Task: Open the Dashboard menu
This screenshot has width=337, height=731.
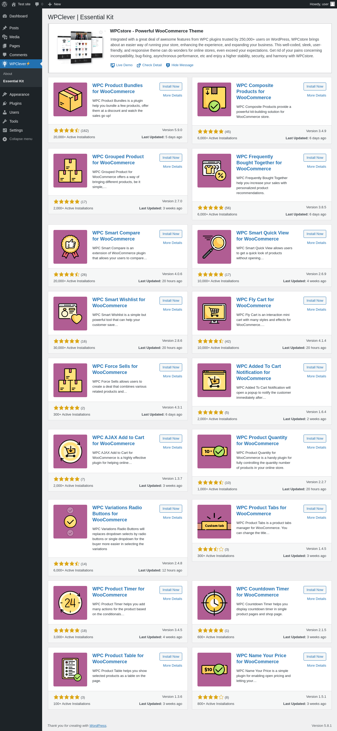Action: (21, 16)
